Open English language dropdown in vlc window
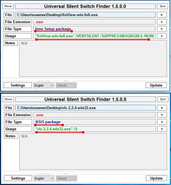Image resolution: width=171 pixels, height=185 pixels. tap(44, 178)
